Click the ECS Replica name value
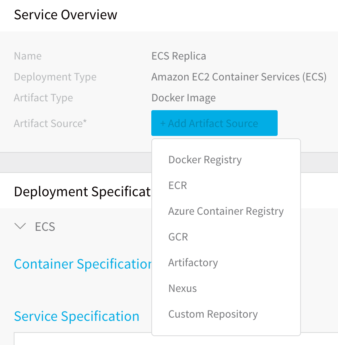 coord(179,56)
